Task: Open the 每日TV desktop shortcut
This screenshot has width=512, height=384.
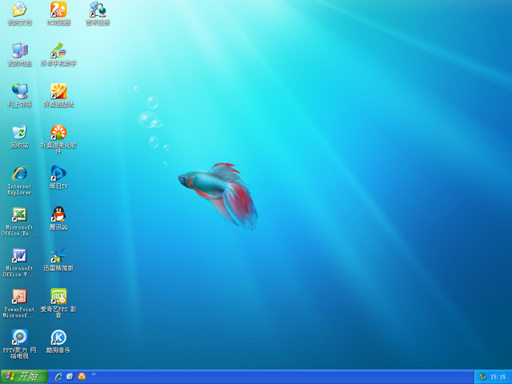Action: tap(58, 173)
